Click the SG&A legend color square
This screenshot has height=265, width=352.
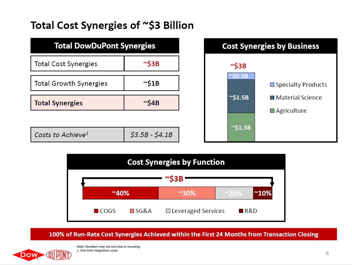(x=132, y=211)
